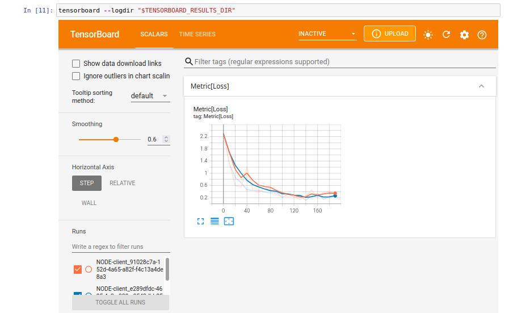The image size is (509, 313).
Task: Enable Show data download links checkbox
Action: coord(76,64)
